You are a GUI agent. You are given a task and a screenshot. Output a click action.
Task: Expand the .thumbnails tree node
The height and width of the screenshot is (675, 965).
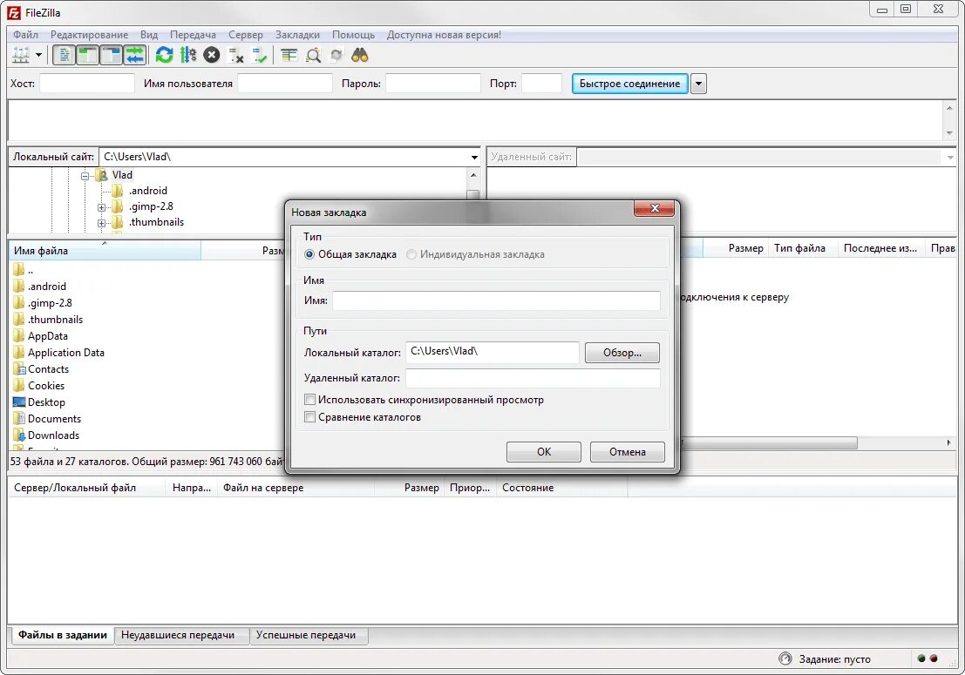pos(101,223)
